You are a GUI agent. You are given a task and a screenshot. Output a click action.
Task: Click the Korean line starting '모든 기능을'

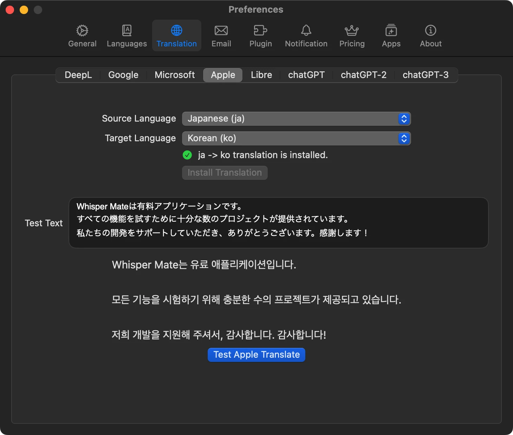click(256, 300)
